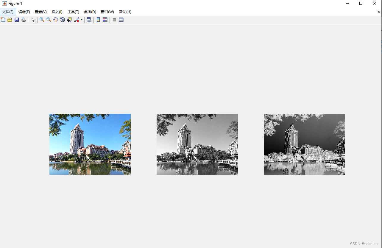
Task: Click the grayscale campus image
Action: point(197,144)
